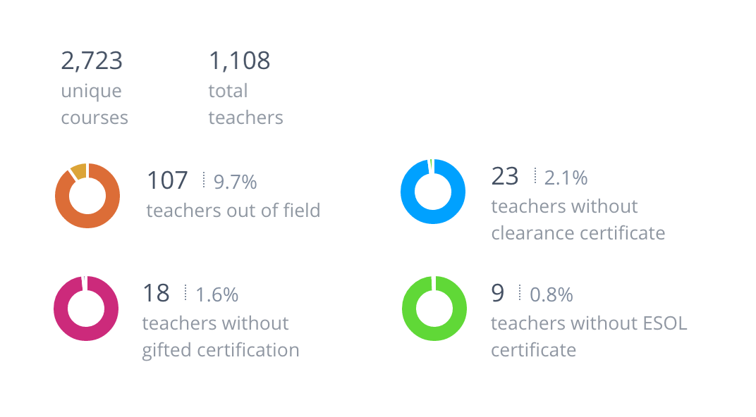This screenshot has width=756, height=417.
Task: Click the 18 teachers count
Action: [x=156, y=293]
